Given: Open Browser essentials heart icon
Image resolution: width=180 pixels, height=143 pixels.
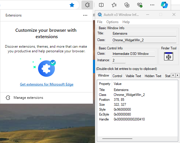Looking at the screenshot, I should [x=140, y=5].
